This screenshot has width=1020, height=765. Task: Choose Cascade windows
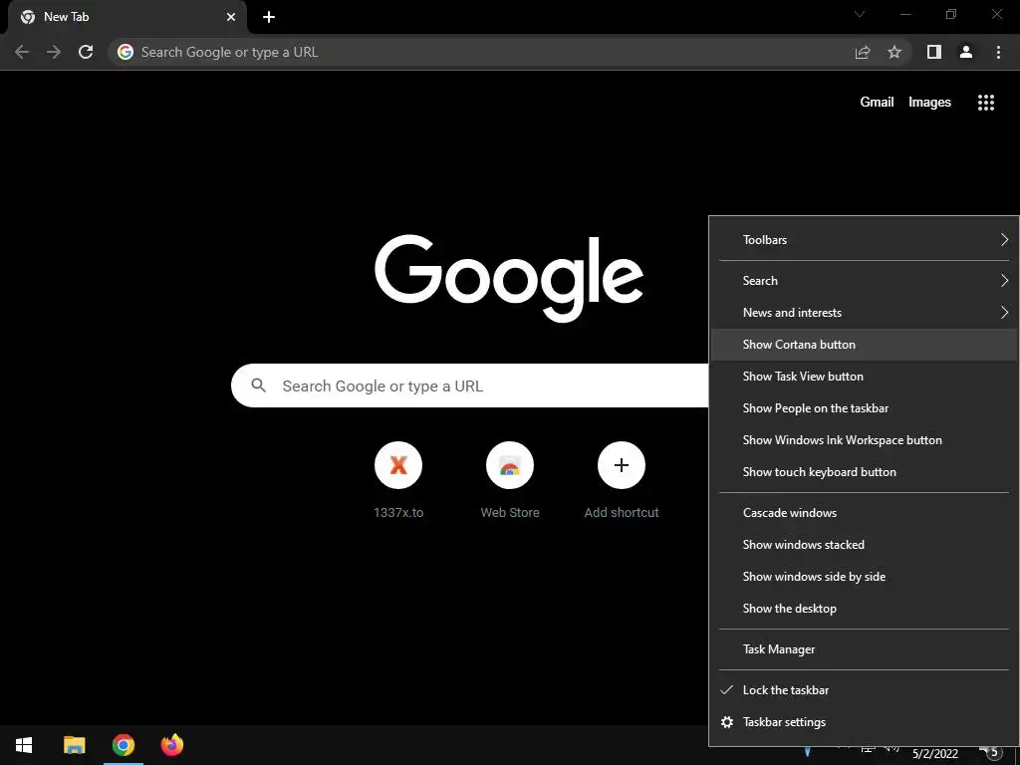click(x=865, y=513)
